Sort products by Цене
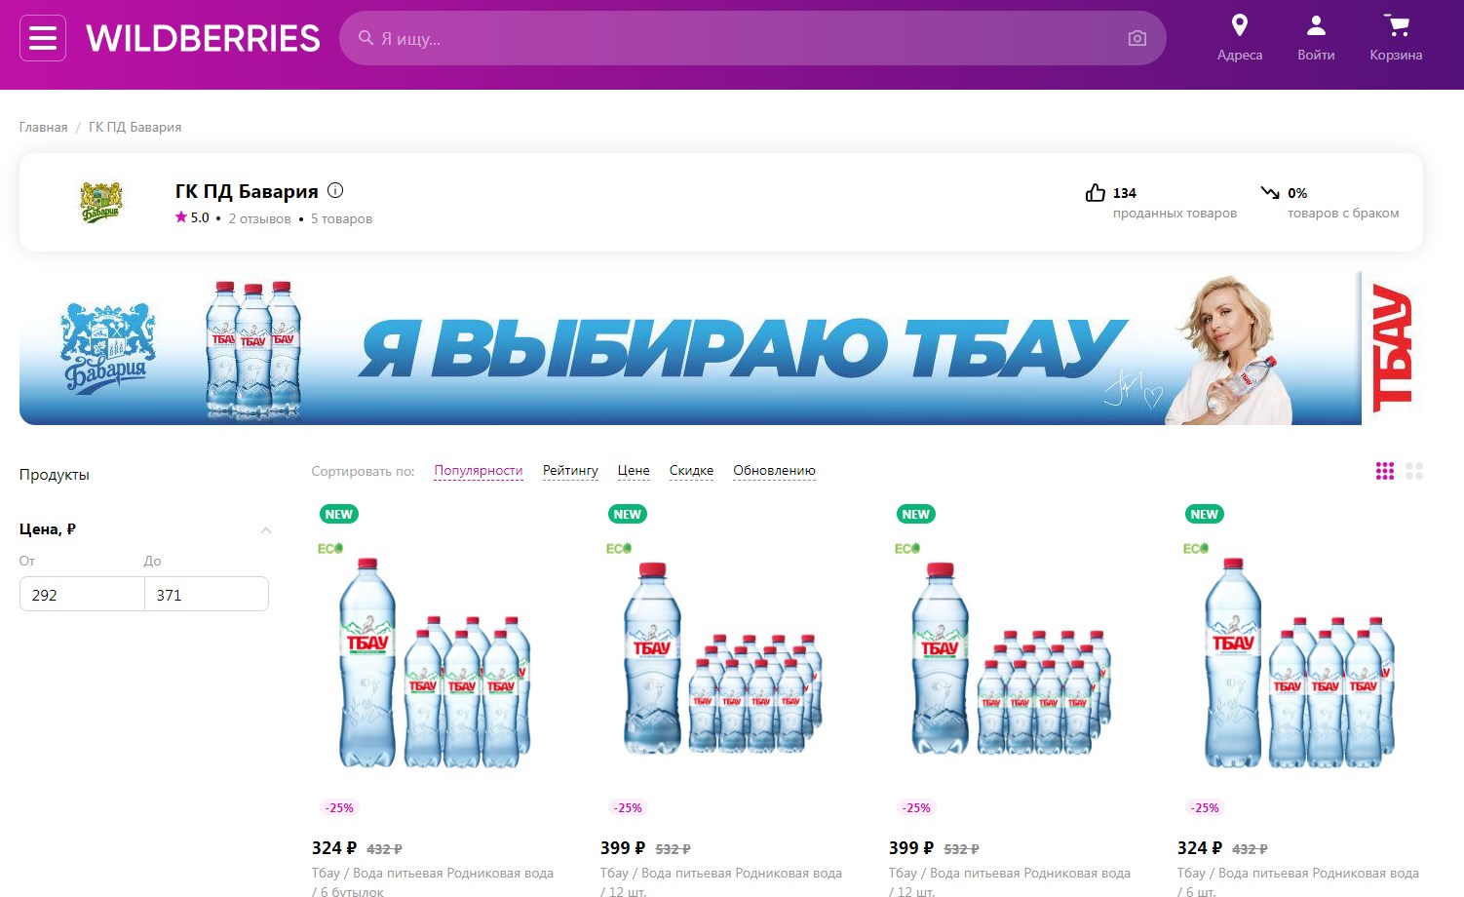 (x=634, y=471)
